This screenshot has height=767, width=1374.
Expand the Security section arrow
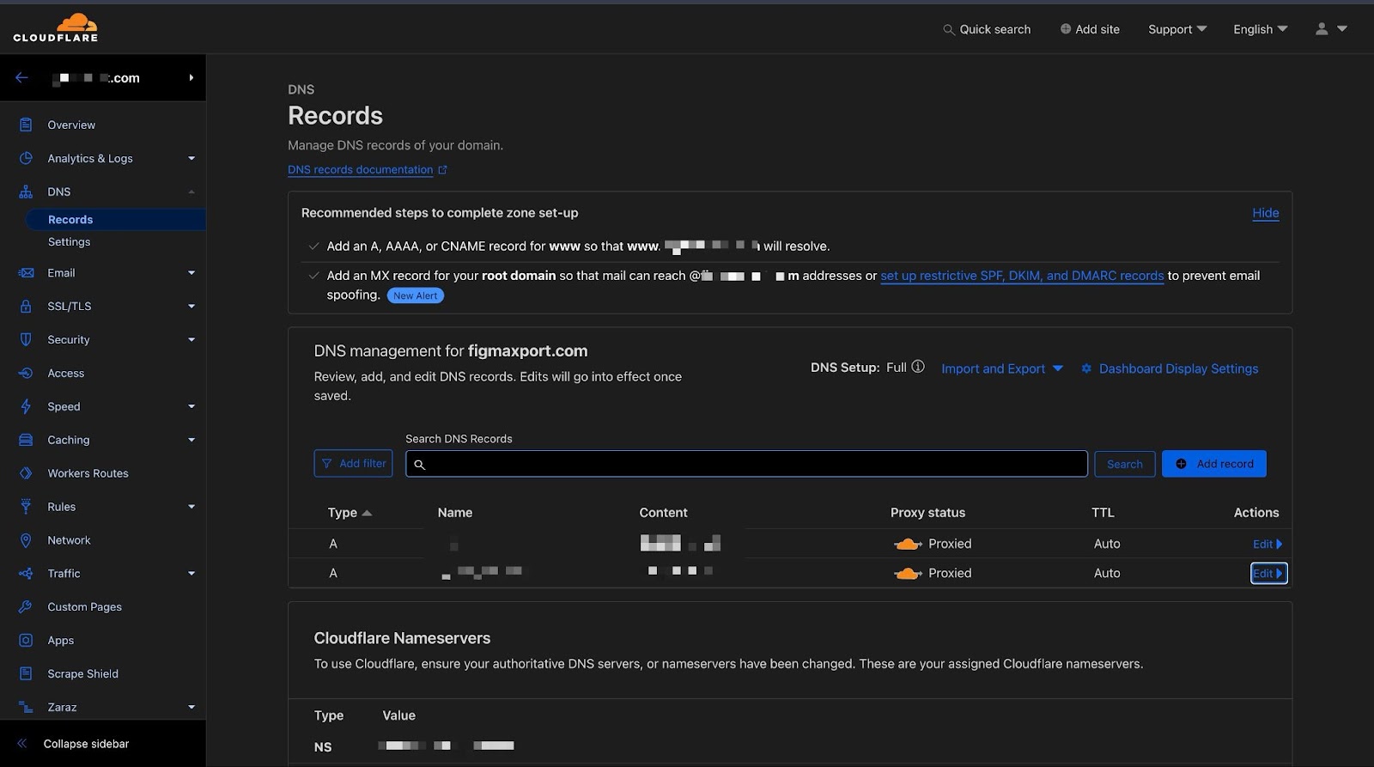(x=192, y=339)
